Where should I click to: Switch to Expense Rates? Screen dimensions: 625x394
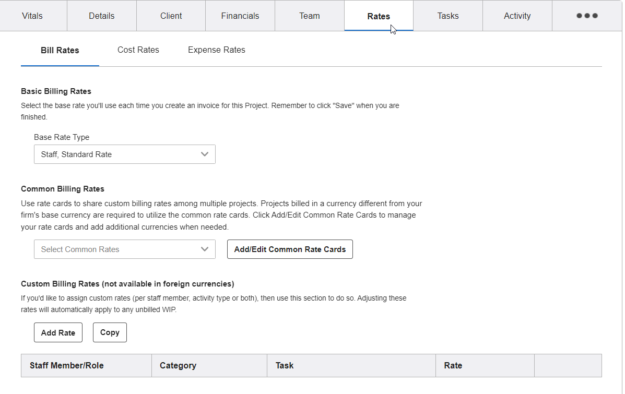[216, 50]
